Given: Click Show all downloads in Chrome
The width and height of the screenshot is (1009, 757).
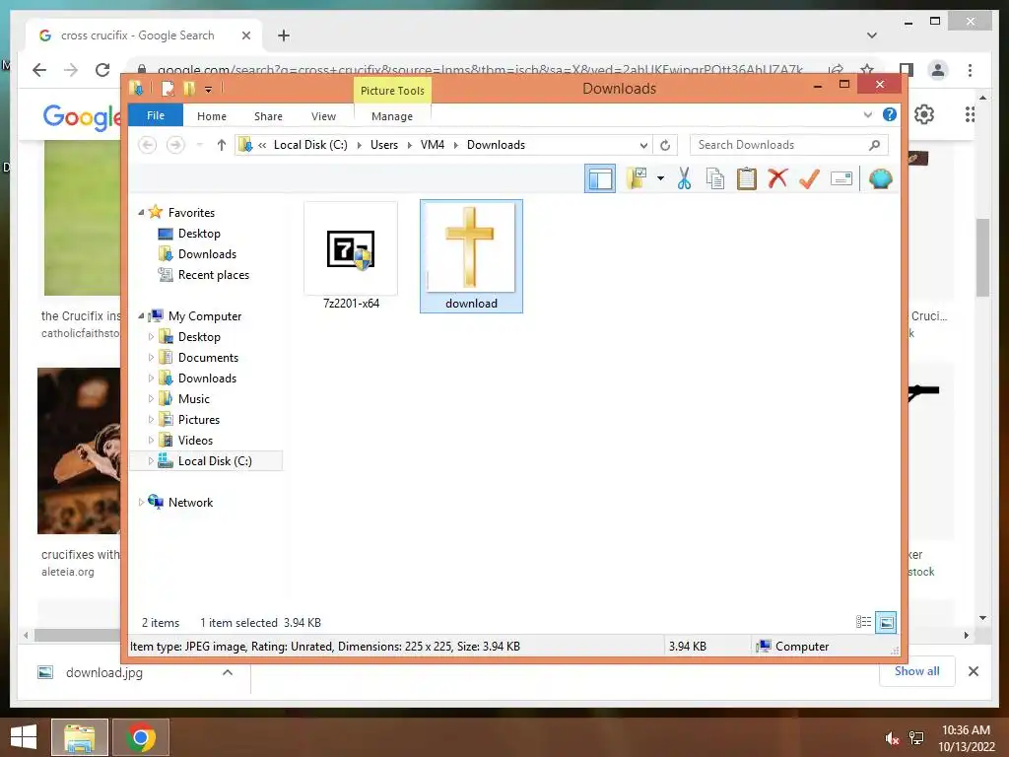Looking at the screenshot, I should coord(917,671).
